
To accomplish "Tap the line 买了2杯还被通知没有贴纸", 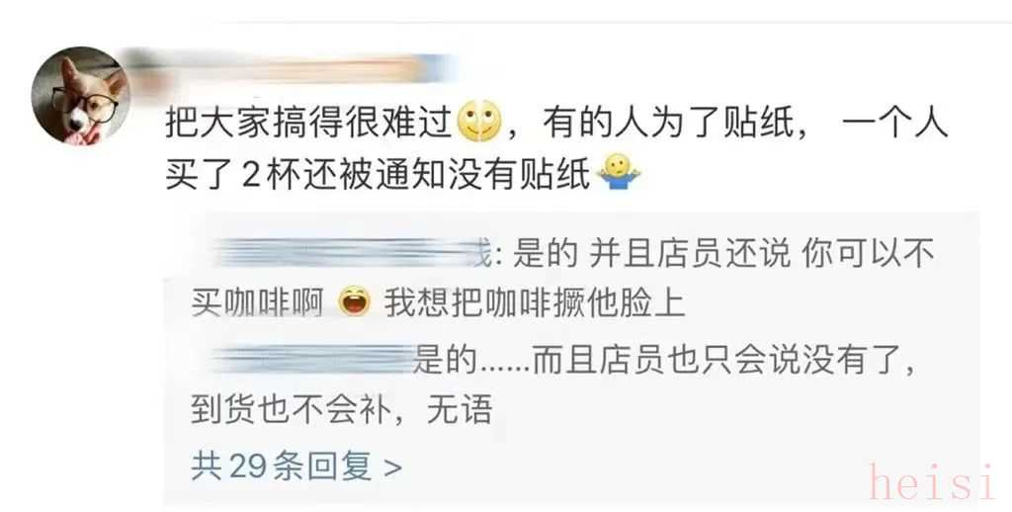I will coord(379,172).
